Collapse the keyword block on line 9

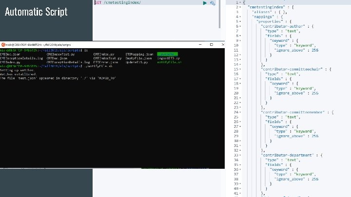coord(240,41)
